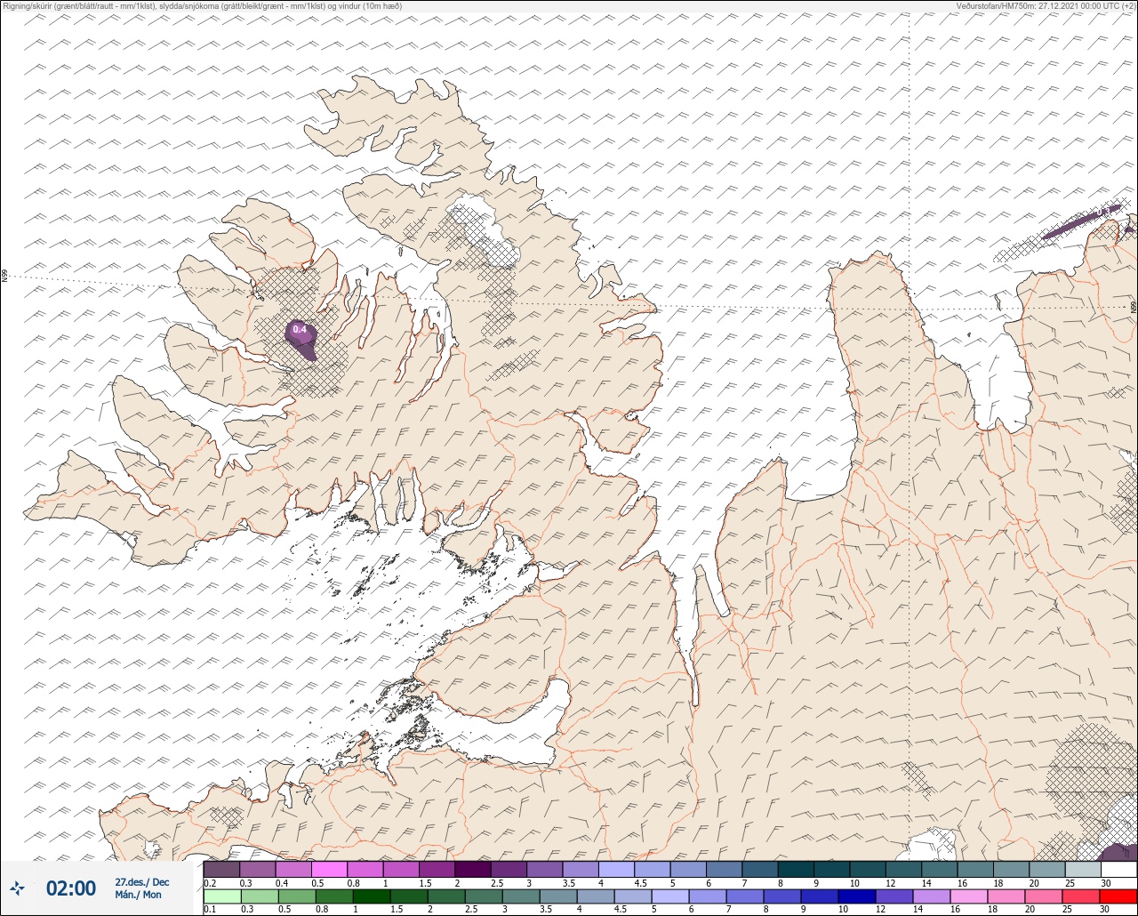Select the lower-row swatch labeled 5

click(x=670, y=896)
